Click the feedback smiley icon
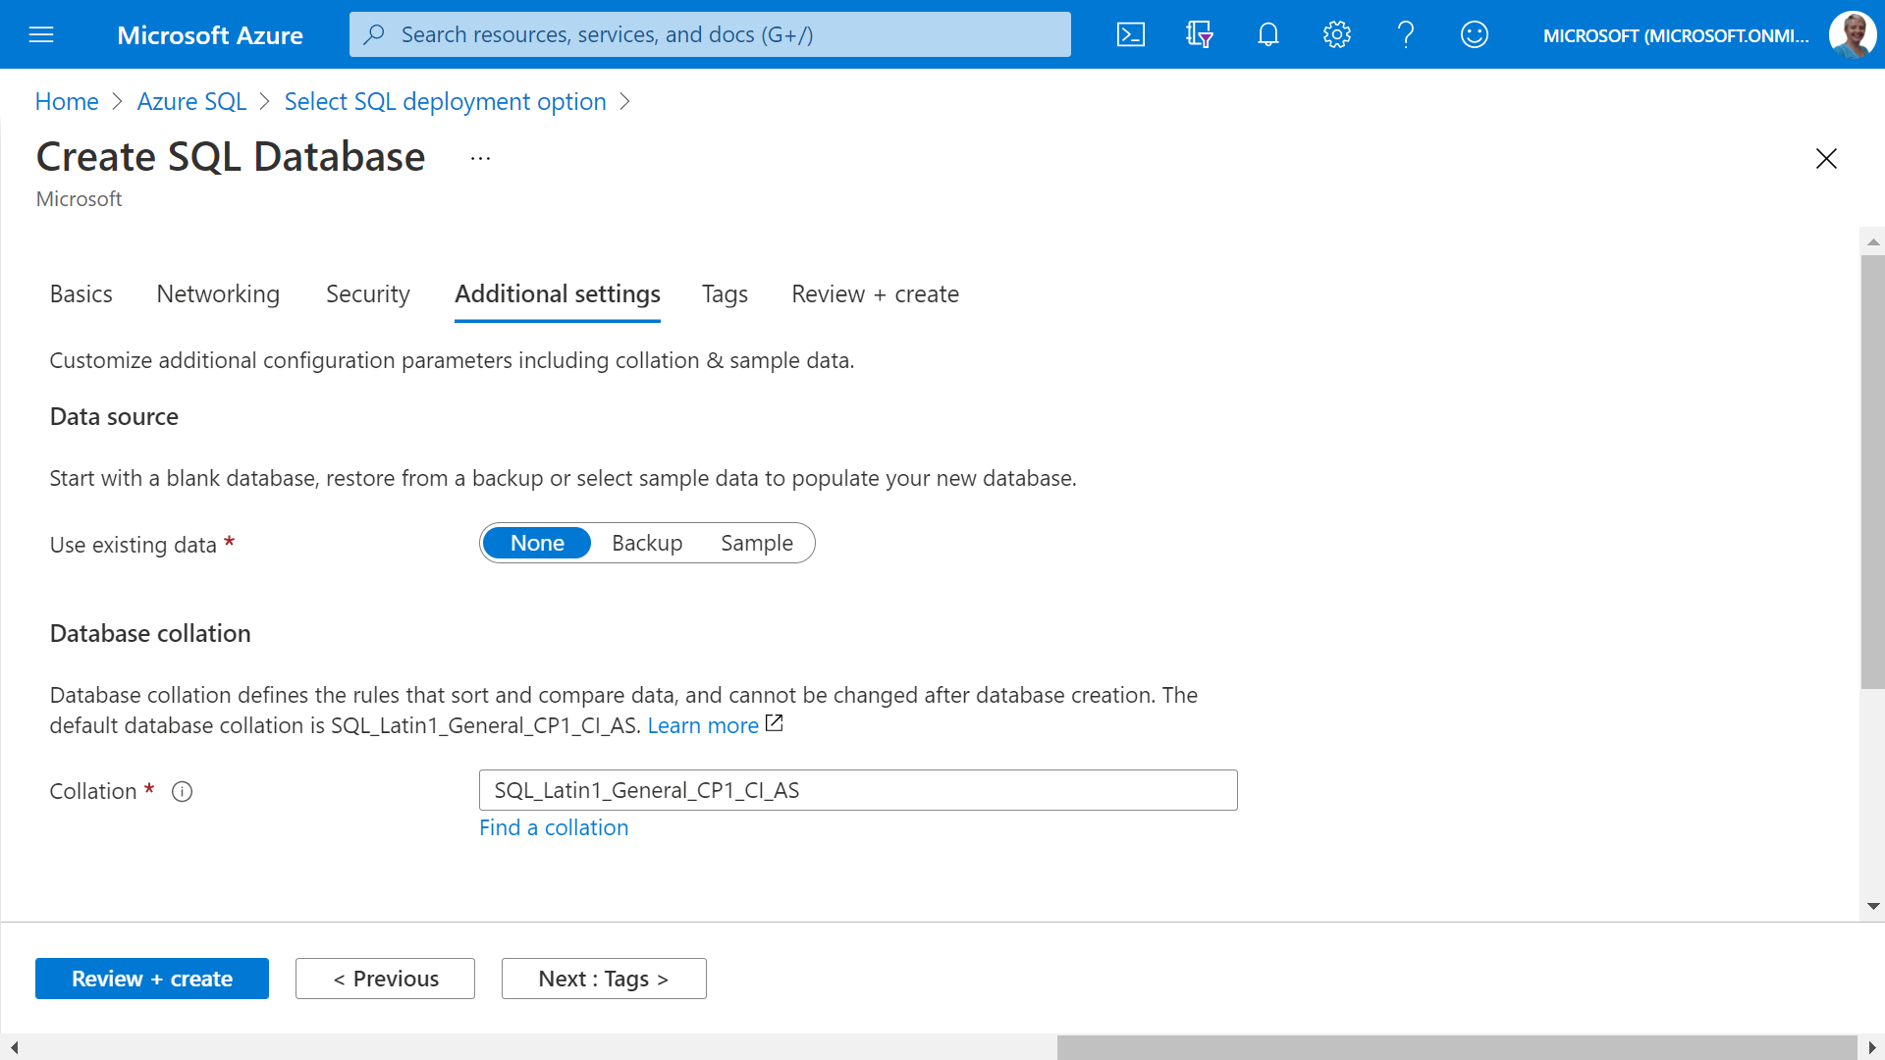This screenshot has width=1885, height=1060. [x=1474, y=35]
